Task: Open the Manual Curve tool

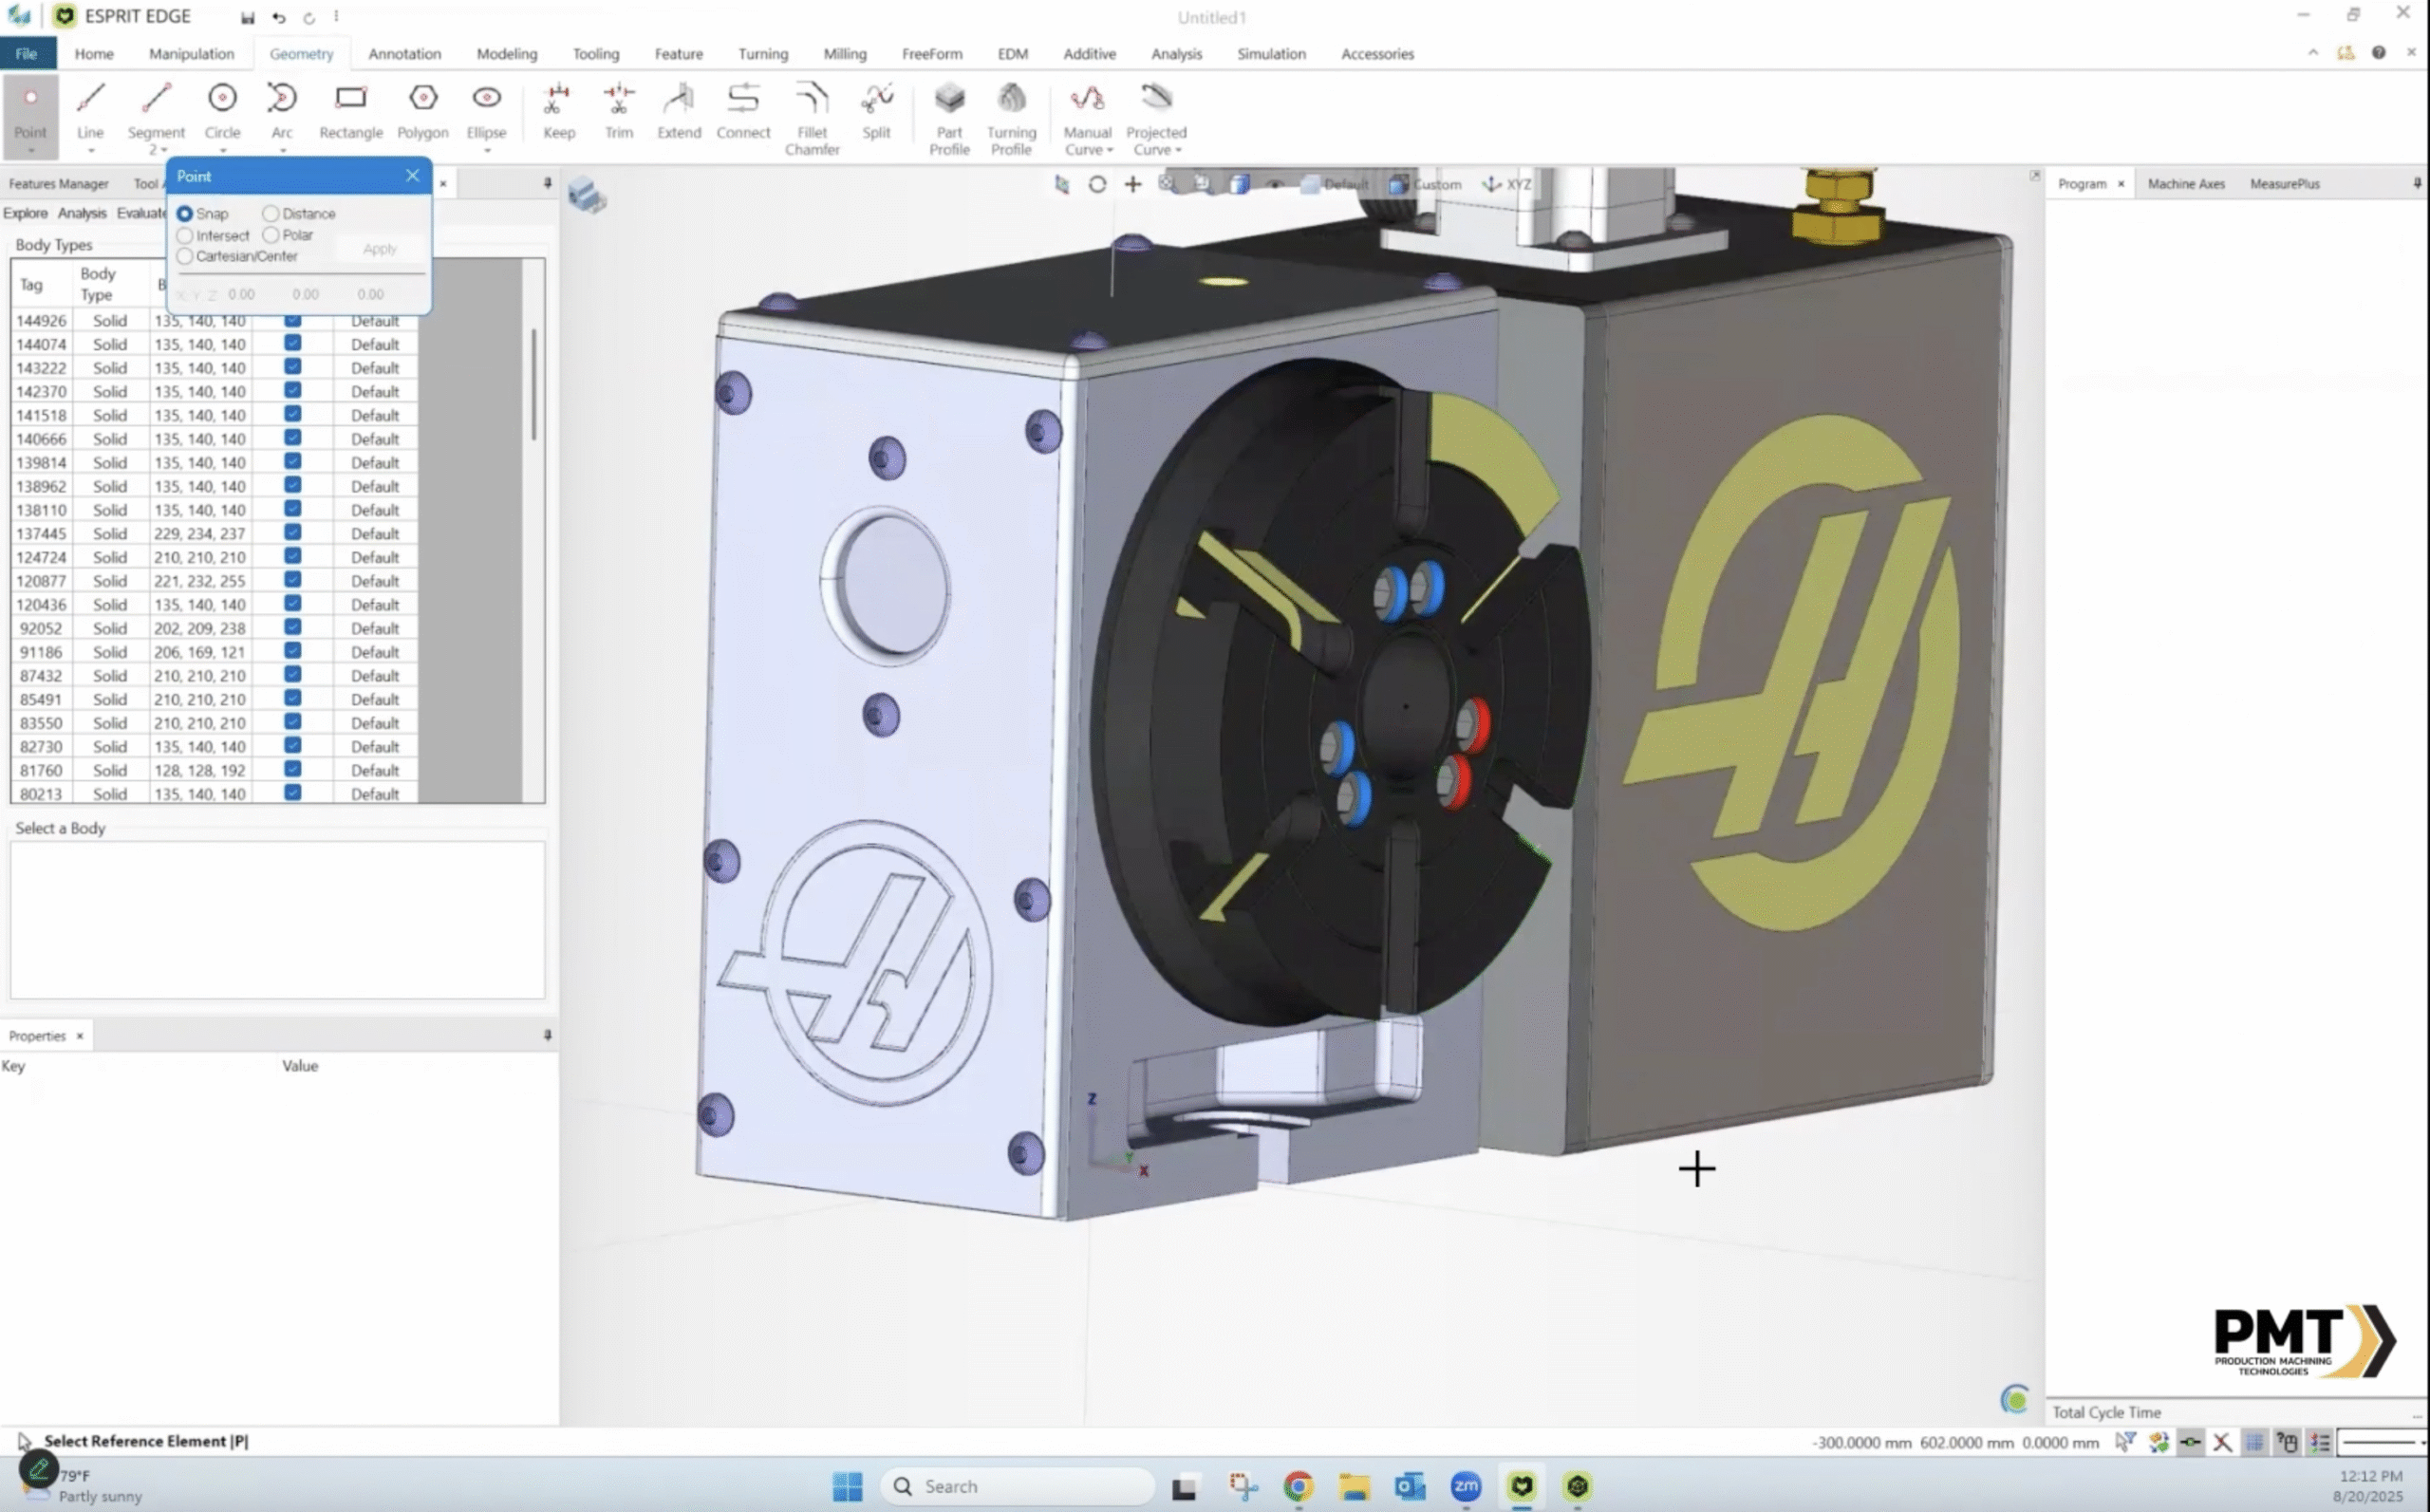Action: point(1087,119)
